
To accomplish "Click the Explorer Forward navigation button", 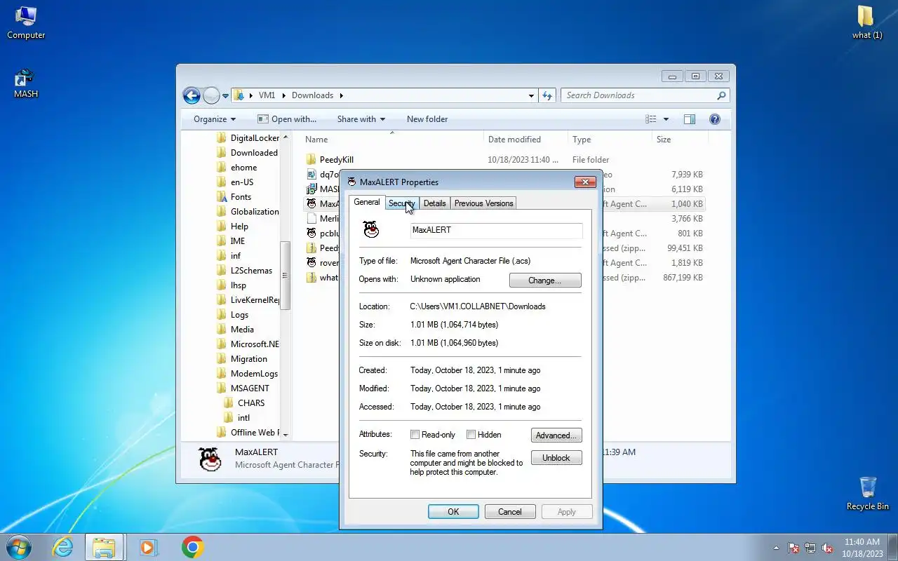I will [x=211, y=95].
